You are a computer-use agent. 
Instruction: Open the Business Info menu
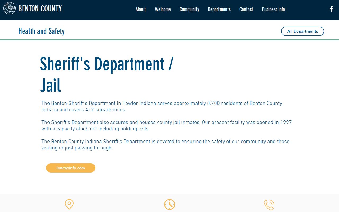point(273,9)
